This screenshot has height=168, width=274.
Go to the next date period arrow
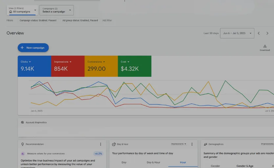tap(267, 33)
